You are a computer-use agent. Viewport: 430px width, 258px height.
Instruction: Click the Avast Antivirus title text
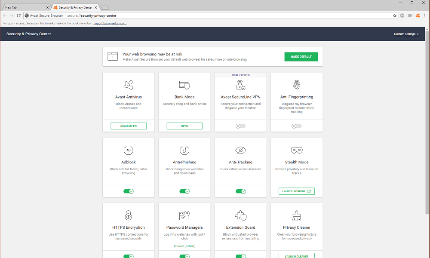[128, 97]
